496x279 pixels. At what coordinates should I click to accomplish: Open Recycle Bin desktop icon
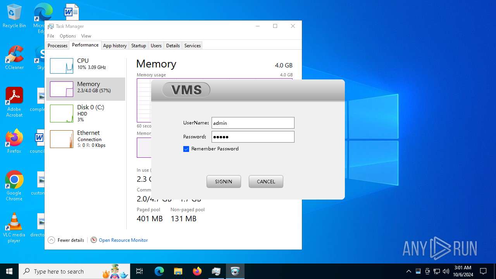point(14,16)
